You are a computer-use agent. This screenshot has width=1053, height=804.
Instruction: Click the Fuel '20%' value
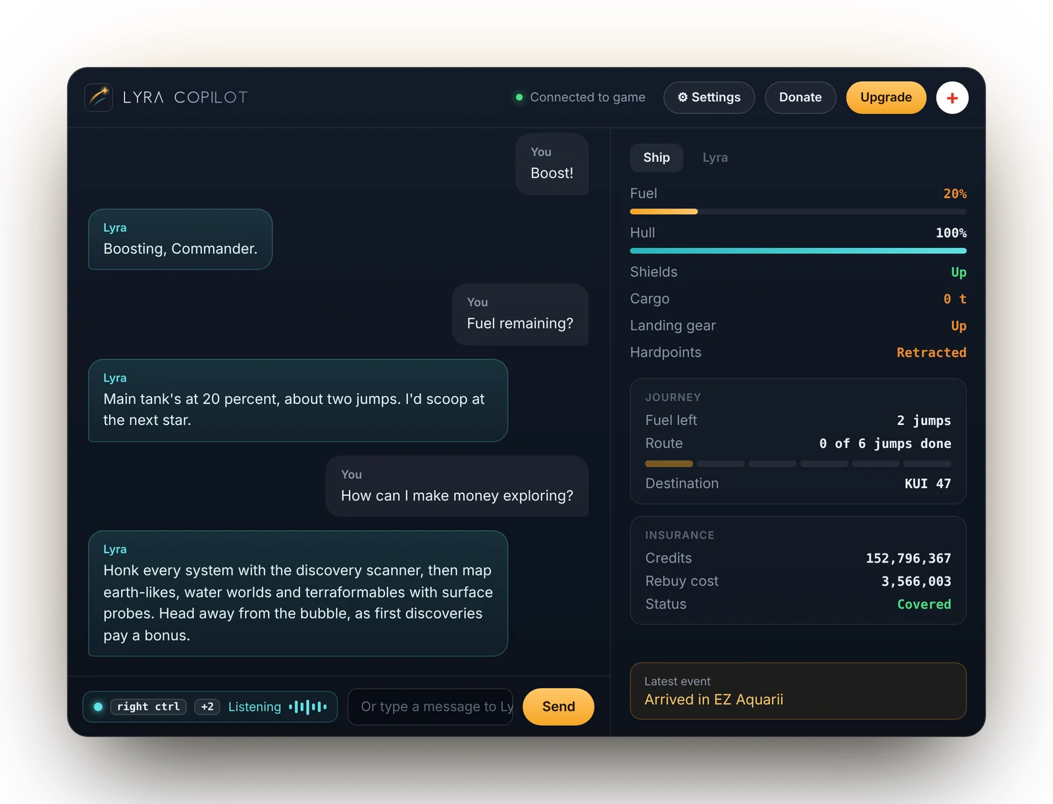954,194
